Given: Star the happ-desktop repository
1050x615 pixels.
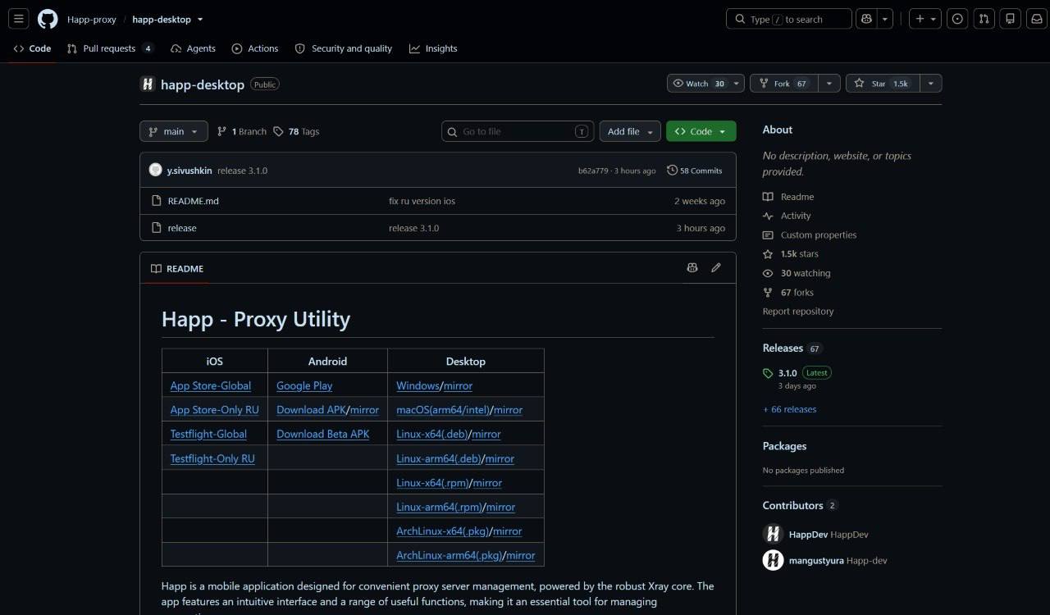Looking at the screenshot, I should (882, 84).
